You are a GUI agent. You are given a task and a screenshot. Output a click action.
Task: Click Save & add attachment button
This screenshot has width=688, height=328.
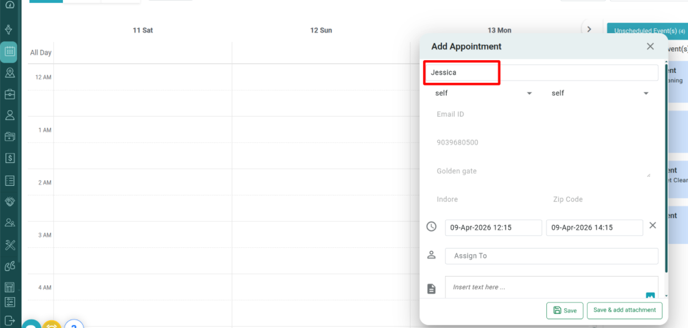pyautogui.click(x=624, y=310)
